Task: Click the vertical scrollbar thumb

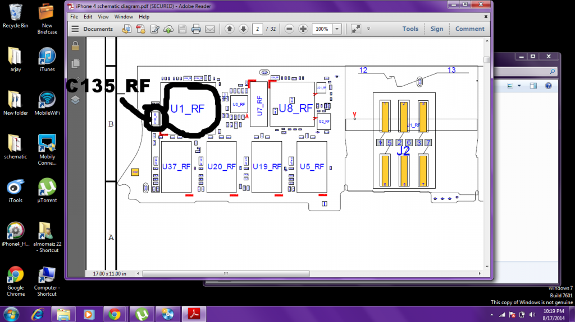Action: [487, 60]
